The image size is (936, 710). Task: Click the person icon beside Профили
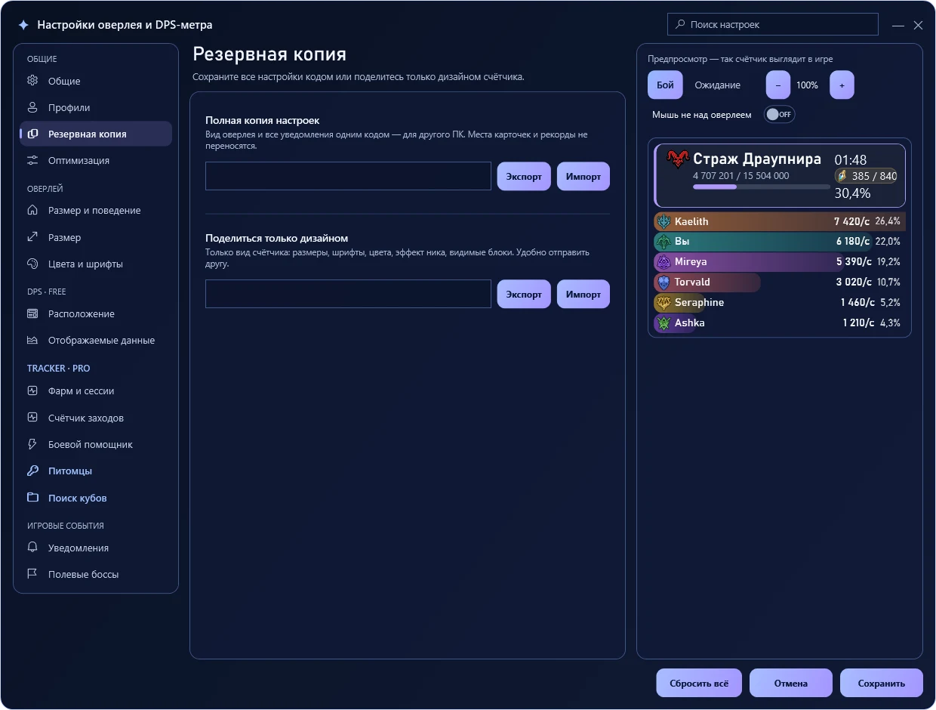[x=32, y=107]
